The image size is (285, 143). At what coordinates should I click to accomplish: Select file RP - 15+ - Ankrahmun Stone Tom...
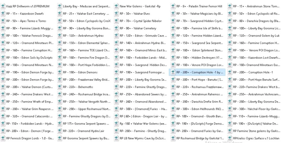256,6
